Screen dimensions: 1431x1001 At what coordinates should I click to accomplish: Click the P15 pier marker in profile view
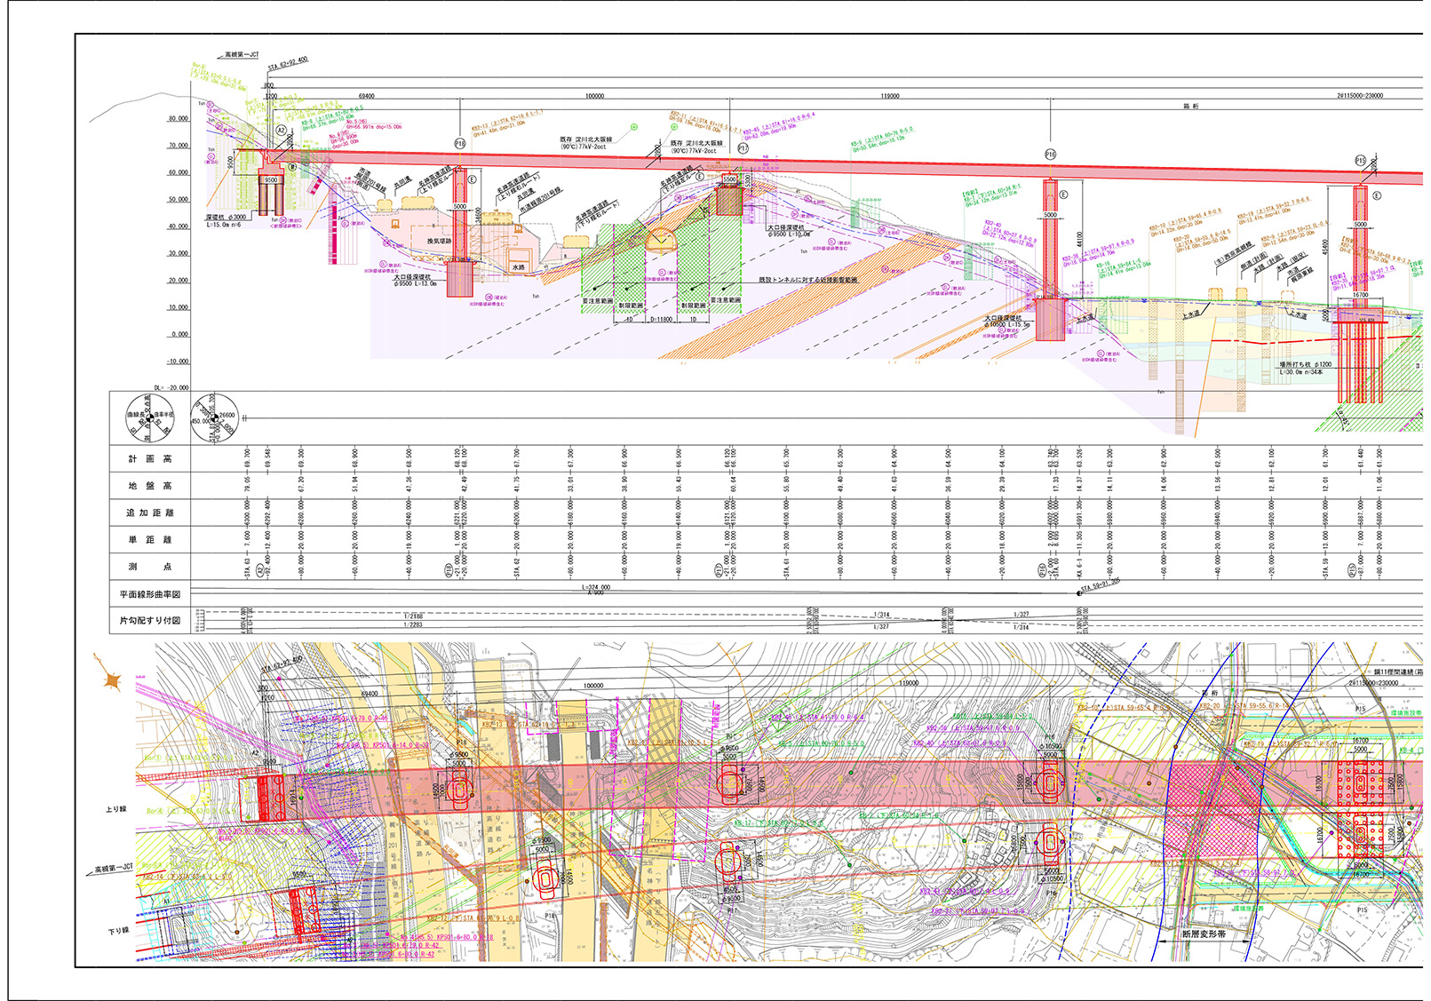click(x=1360, y=161)
